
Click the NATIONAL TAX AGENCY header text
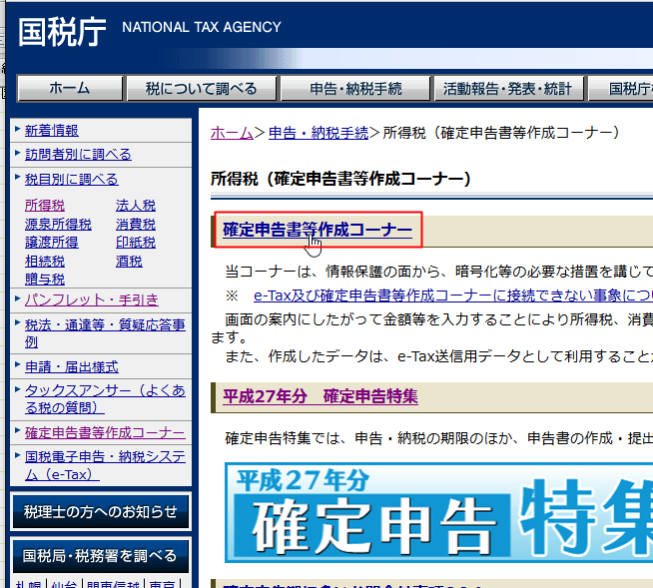[x=202, y=27]
